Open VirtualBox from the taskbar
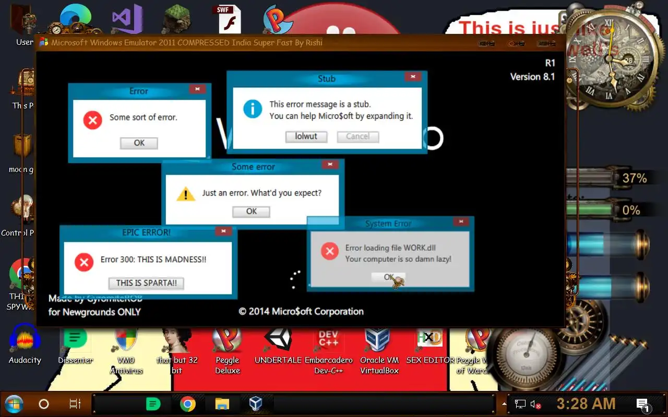 click(x=256, y=404)
